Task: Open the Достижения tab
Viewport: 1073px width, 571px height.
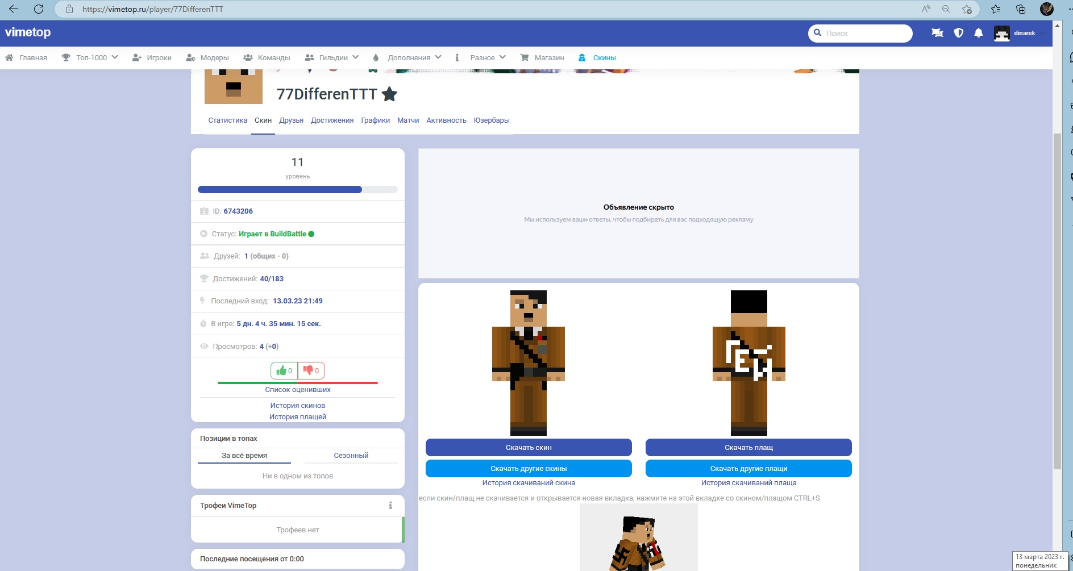Action: [x=332, y=120]
